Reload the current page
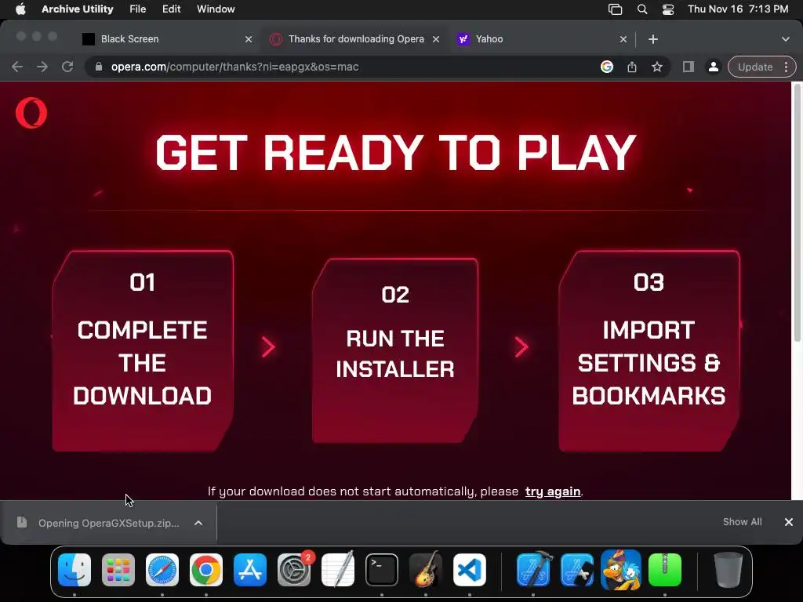The width and height of the screenshot is (803, 602). pos(67,67)
